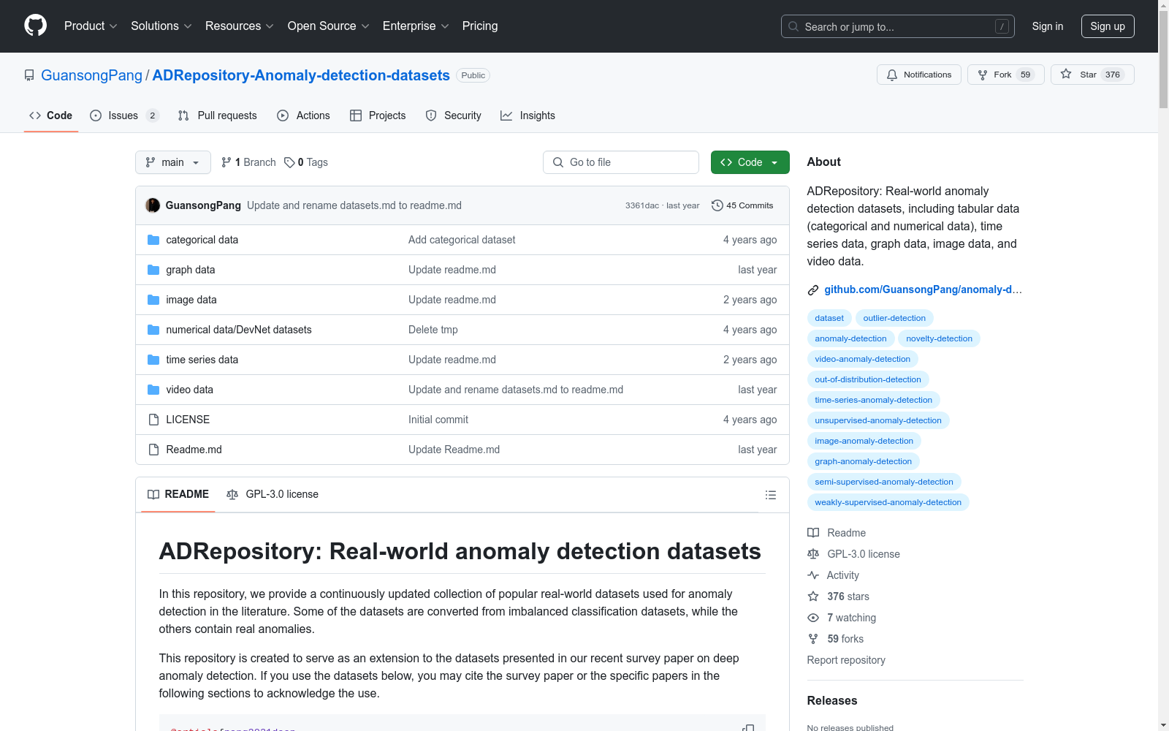Click the Search or jump to field
This screenshot has height=731, width=1169.
(898, 26)
